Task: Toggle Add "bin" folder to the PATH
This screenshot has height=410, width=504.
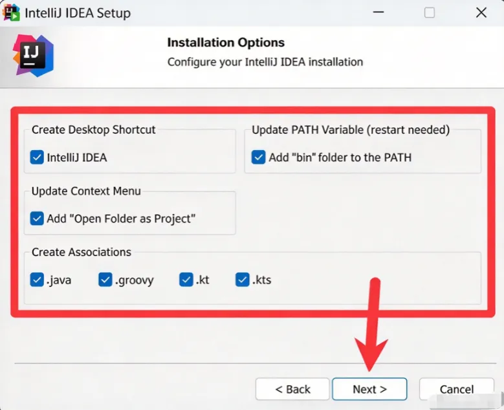Action: [258, 157]
